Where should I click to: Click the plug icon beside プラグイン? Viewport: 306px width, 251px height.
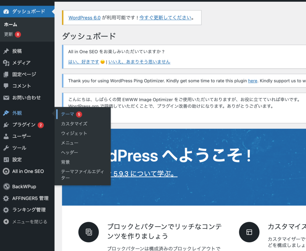6,125
